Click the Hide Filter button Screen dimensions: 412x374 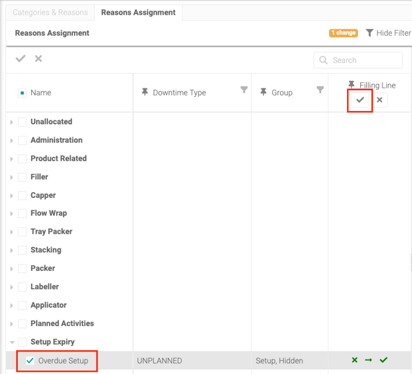(x=387, y=33)
